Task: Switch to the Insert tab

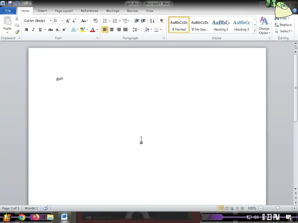Action: pos(42,11)
